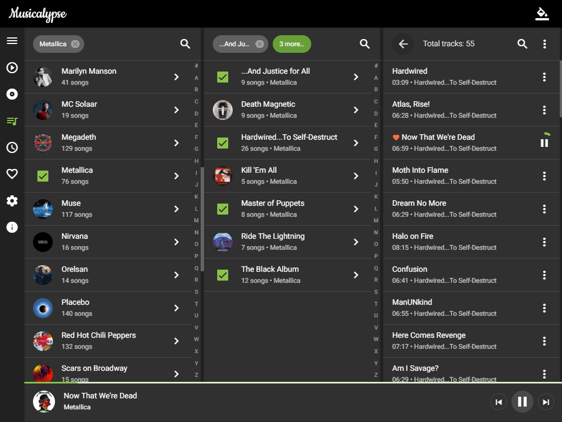Click the paint bucket theme icon

click(542, 14)
